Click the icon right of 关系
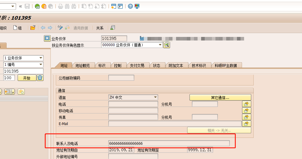Image resolution: width=302 pixels, height=159 pixels. [x=113, y=28]
